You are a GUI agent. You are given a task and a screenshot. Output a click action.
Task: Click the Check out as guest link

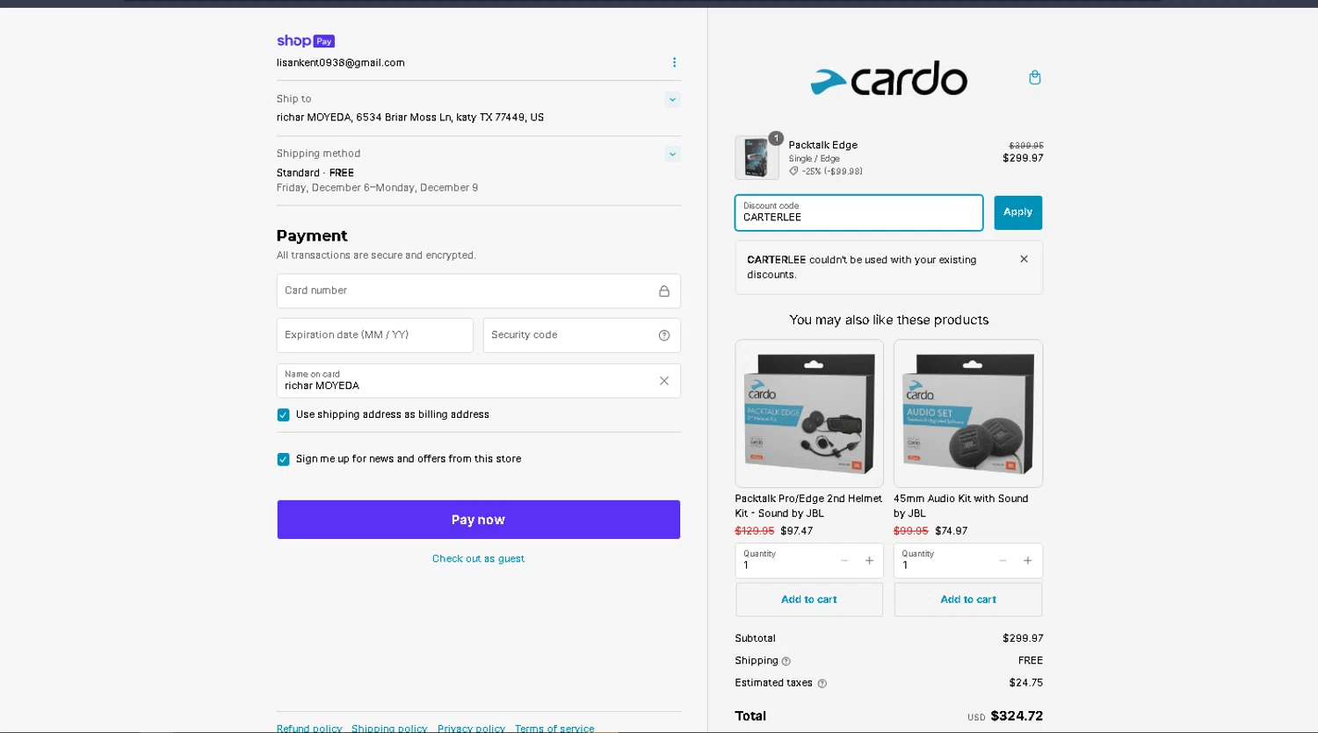(x=478, y=558)
